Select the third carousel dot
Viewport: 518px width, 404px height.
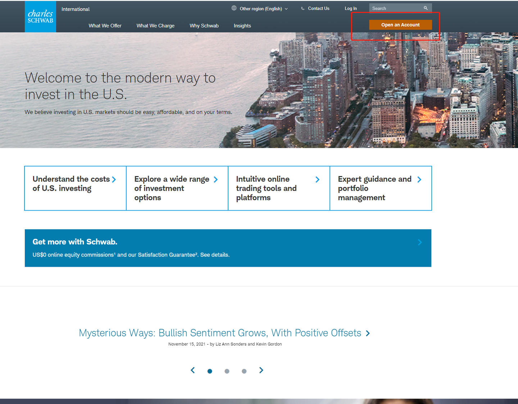tap(244, 371)
